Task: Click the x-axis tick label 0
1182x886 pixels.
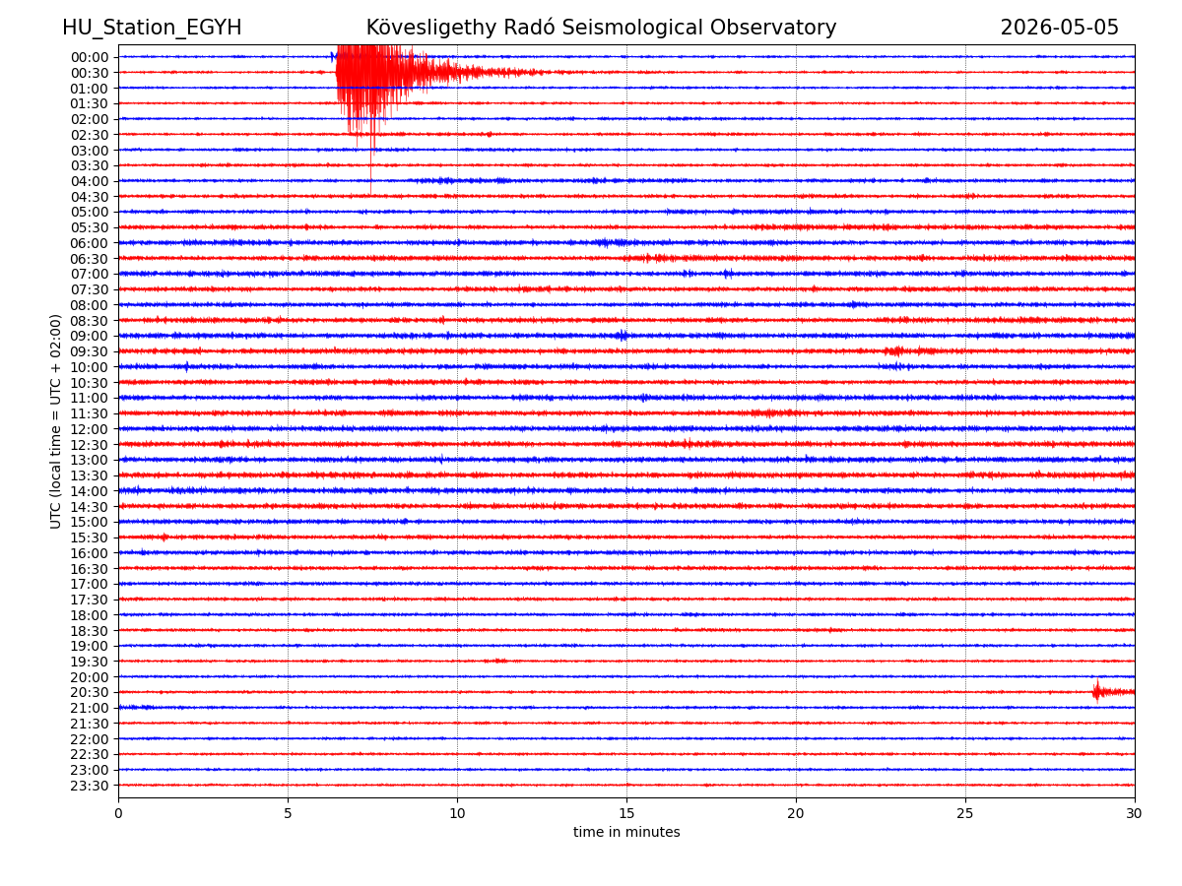Action: pos(118,814)
